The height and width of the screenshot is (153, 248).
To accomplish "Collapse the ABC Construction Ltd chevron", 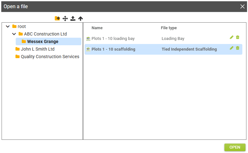I will coord(14,34).
